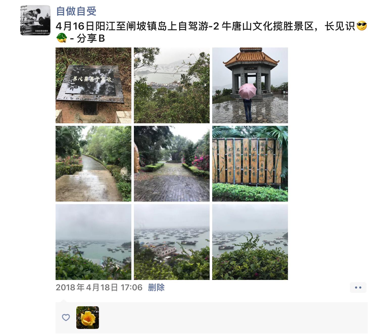Click the poster's profile avatar

[x=35, y=20]
